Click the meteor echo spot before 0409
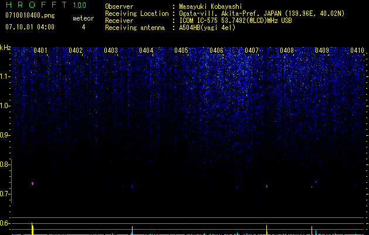This screenshot has height=235, width=369. click(312, 187)
